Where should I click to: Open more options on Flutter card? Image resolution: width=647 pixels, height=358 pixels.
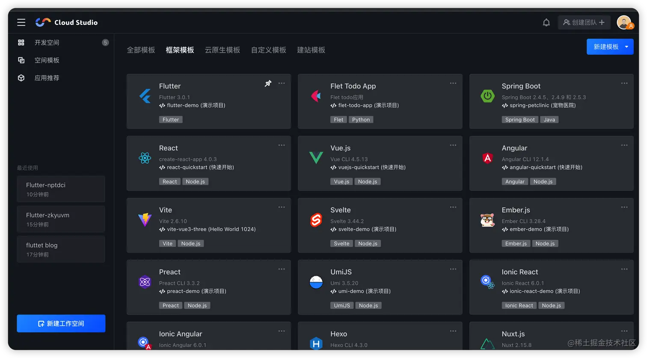(282, 83)
